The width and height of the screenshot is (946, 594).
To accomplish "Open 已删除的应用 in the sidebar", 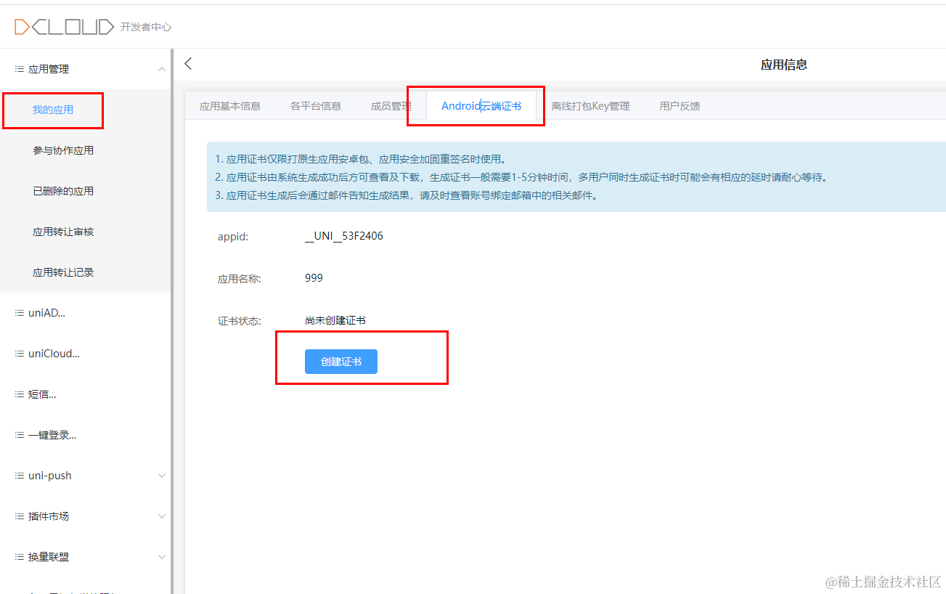I will point(63,191).
